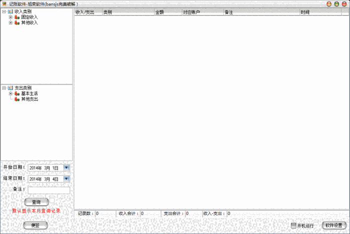
Task: Expand the 固定收入 tree node
Action: click(10, 17)
